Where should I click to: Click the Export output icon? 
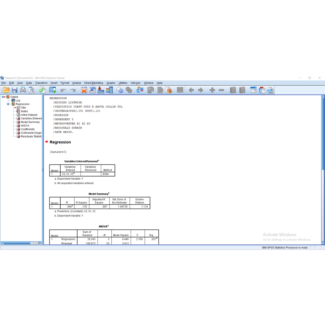click(x=42, y=90)
